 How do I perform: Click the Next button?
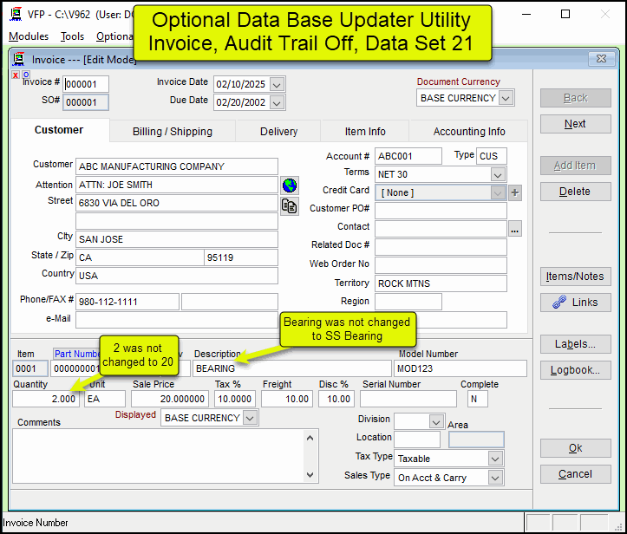point(576,124)
